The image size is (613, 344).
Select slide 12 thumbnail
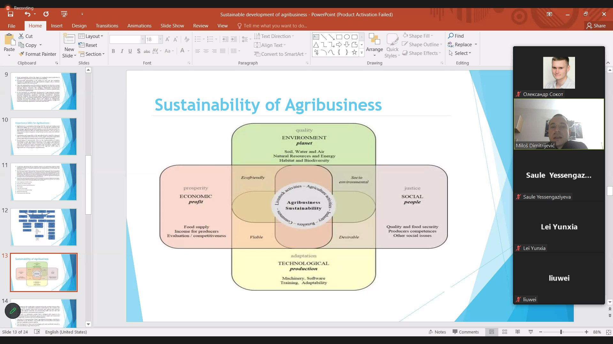pos(44,227)
